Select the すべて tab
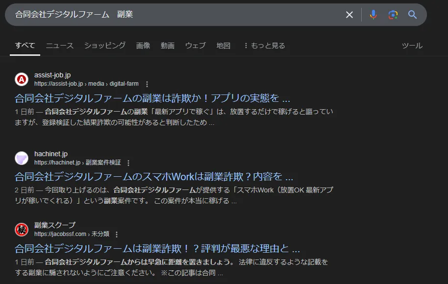448x284 pixels. tap(25, 46)
